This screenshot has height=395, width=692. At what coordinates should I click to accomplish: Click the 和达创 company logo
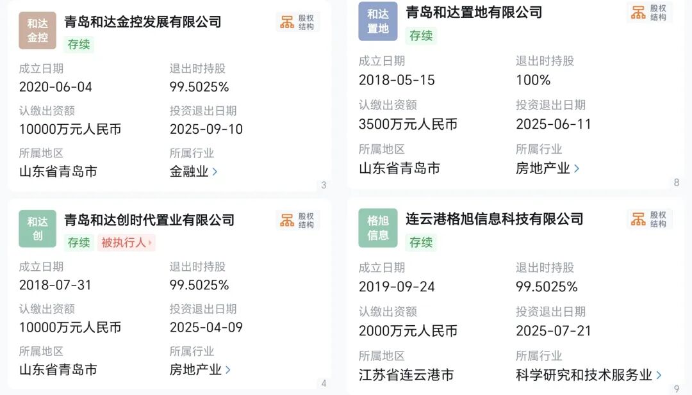tap(38, 229)
